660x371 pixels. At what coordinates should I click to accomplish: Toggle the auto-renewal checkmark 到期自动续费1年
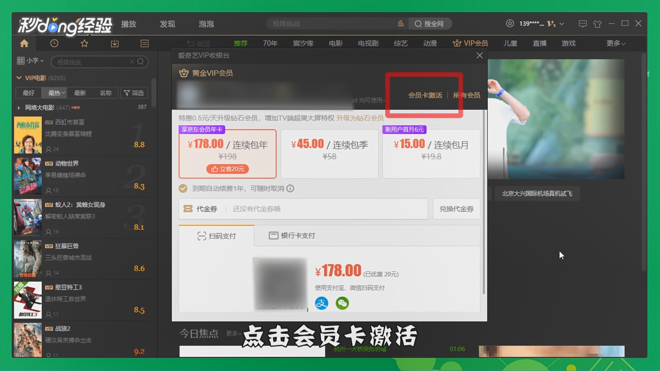pos(183,189)
